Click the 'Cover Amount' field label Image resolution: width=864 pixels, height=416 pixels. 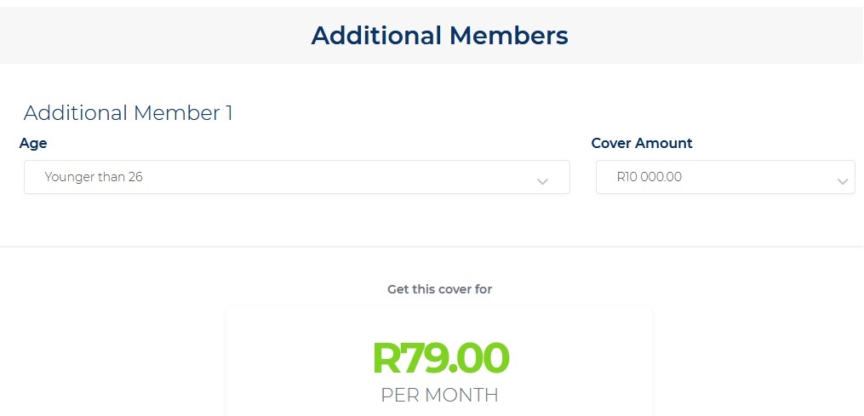(642, 143)
